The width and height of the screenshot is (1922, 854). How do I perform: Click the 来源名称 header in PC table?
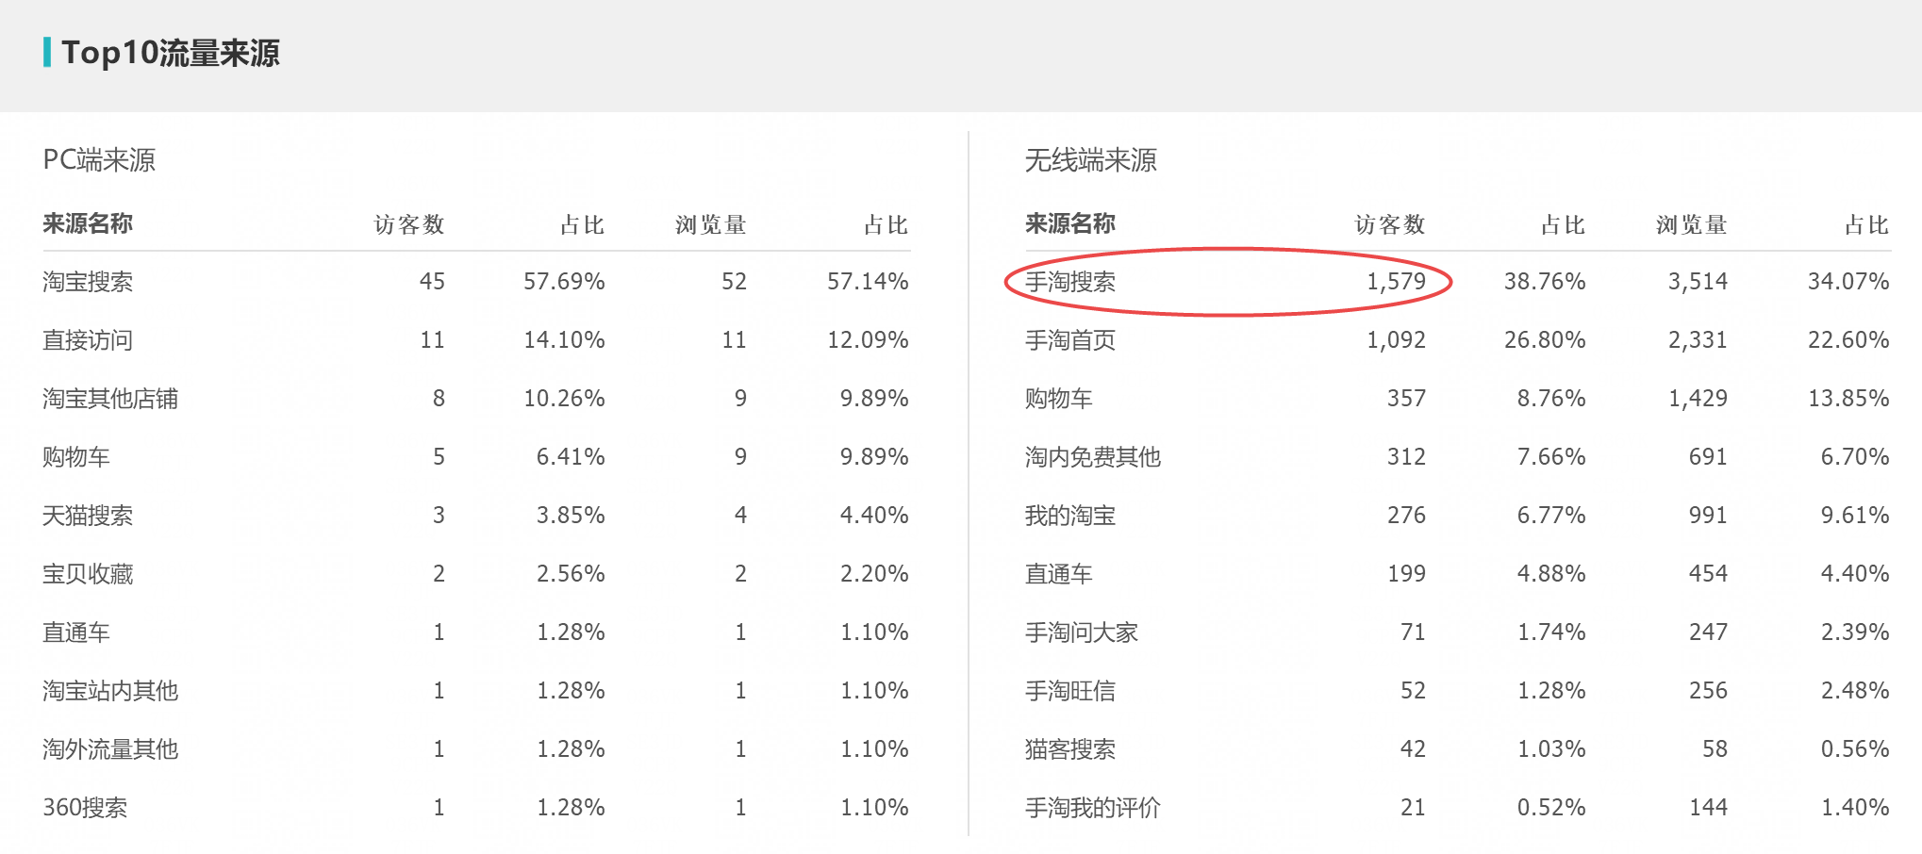[x=88, y=223]
